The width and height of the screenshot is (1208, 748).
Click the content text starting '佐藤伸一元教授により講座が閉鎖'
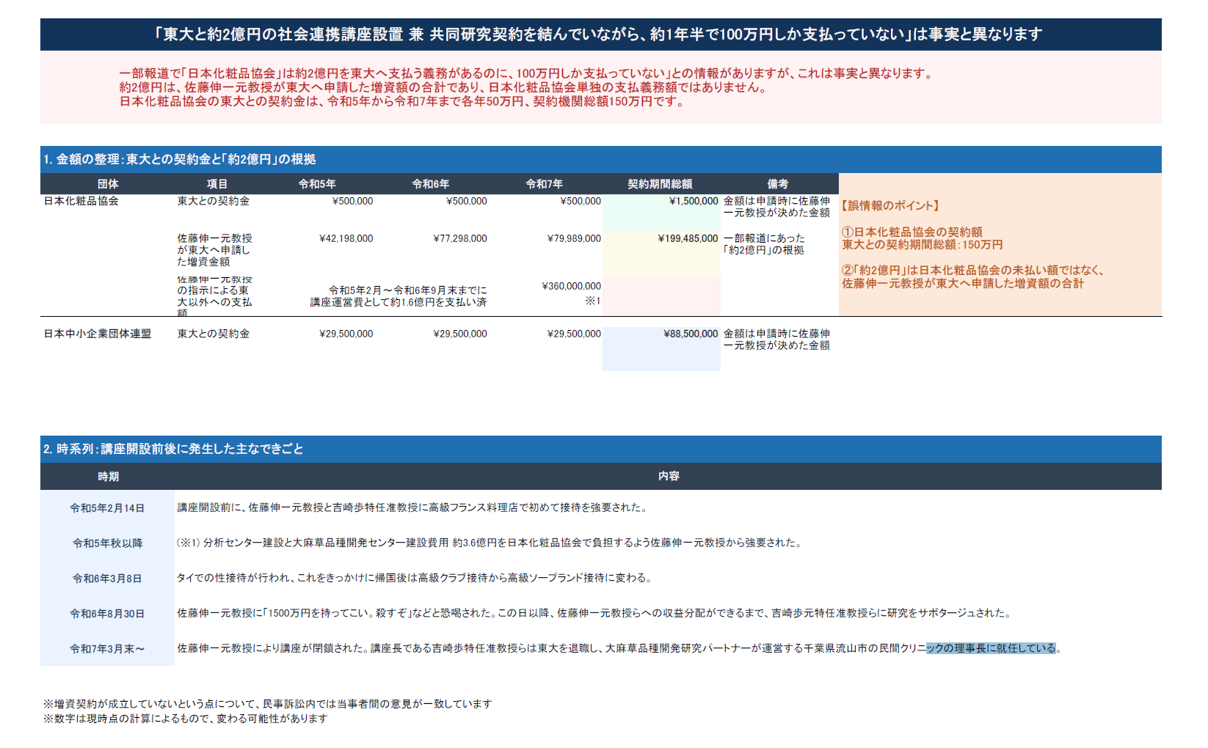[x=619, y=648]
